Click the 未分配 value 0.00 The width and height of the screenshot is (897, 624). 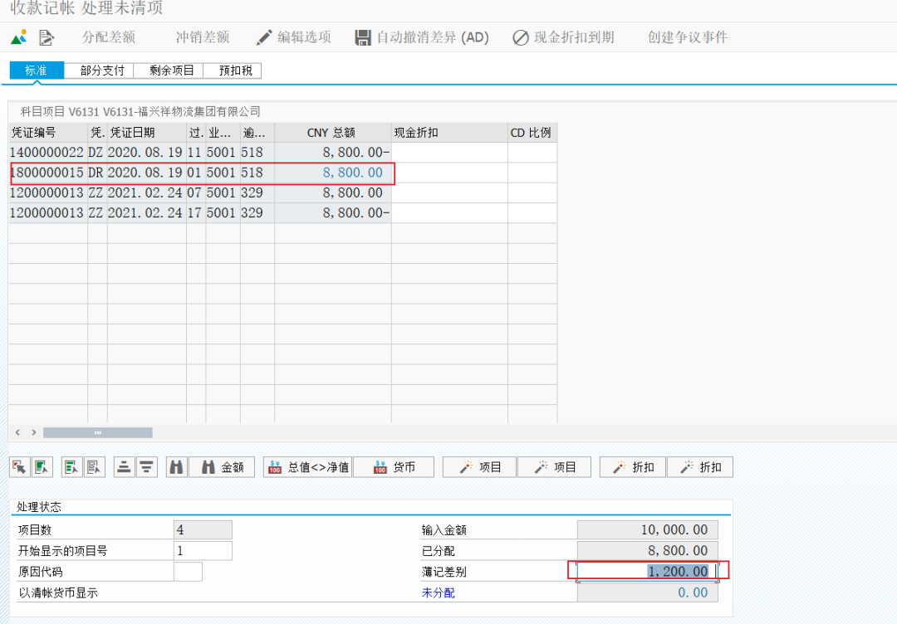[x=648, y=592]
